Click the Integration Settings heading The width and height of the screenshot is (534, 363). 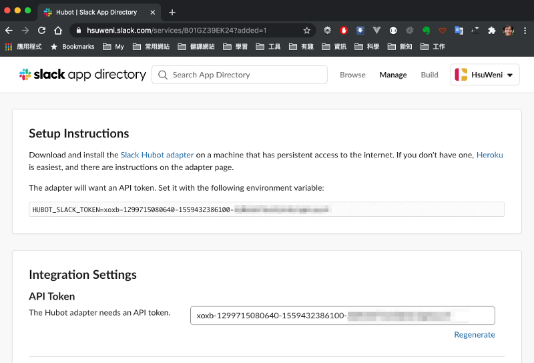[83, 275]
